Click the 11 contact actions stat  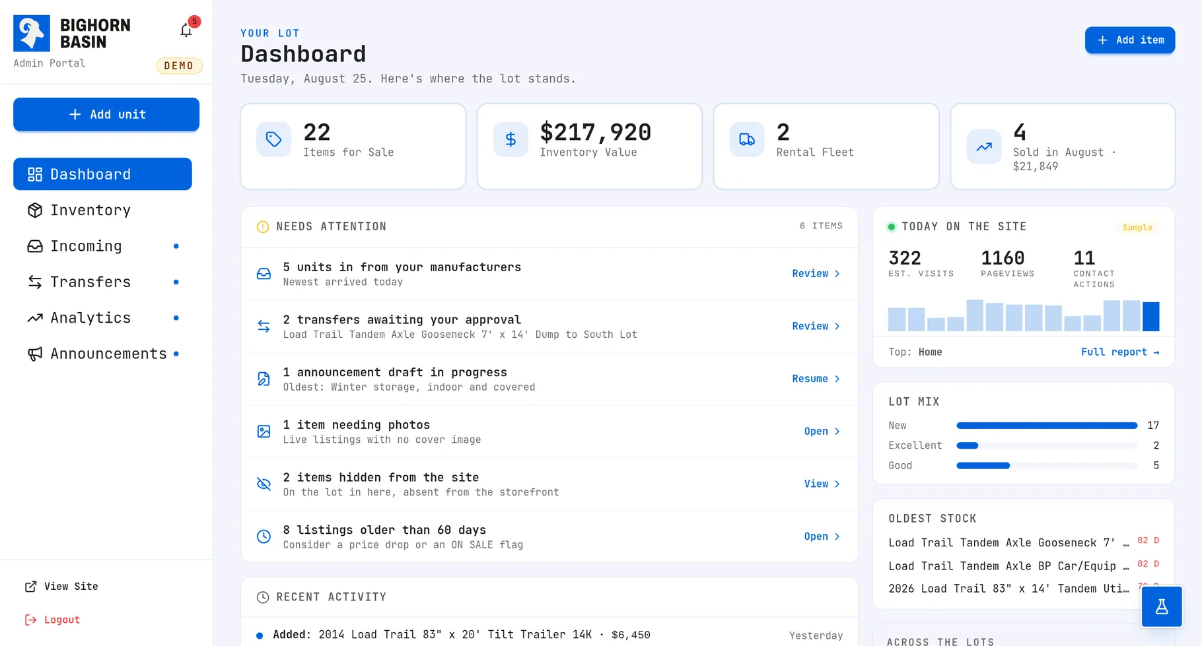point(1094,269)
